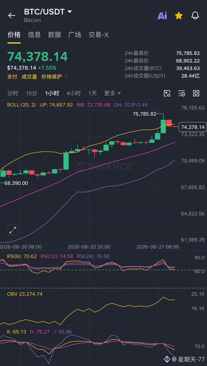Tap the 75,785.82 high price marker
This screenshot has width=207, height=366.
(x=144, y=114)
